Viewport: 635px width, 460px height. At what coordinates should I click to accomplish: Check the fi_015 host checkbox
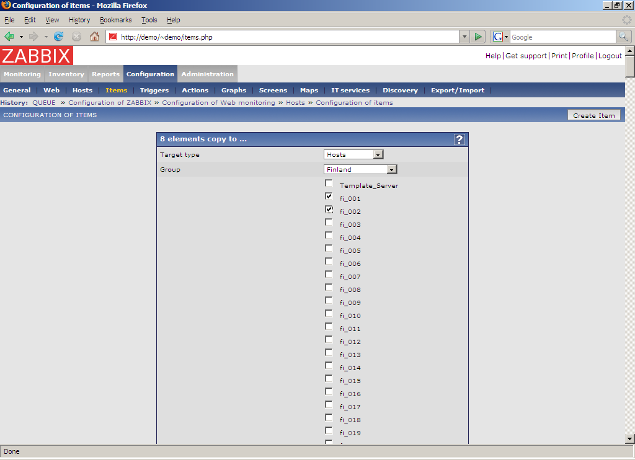pos(329,378)
